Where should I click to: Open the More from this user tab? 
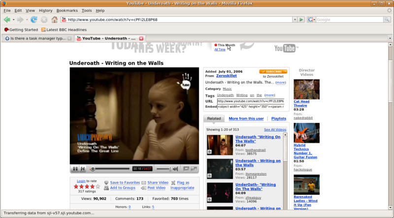(246, 119)
